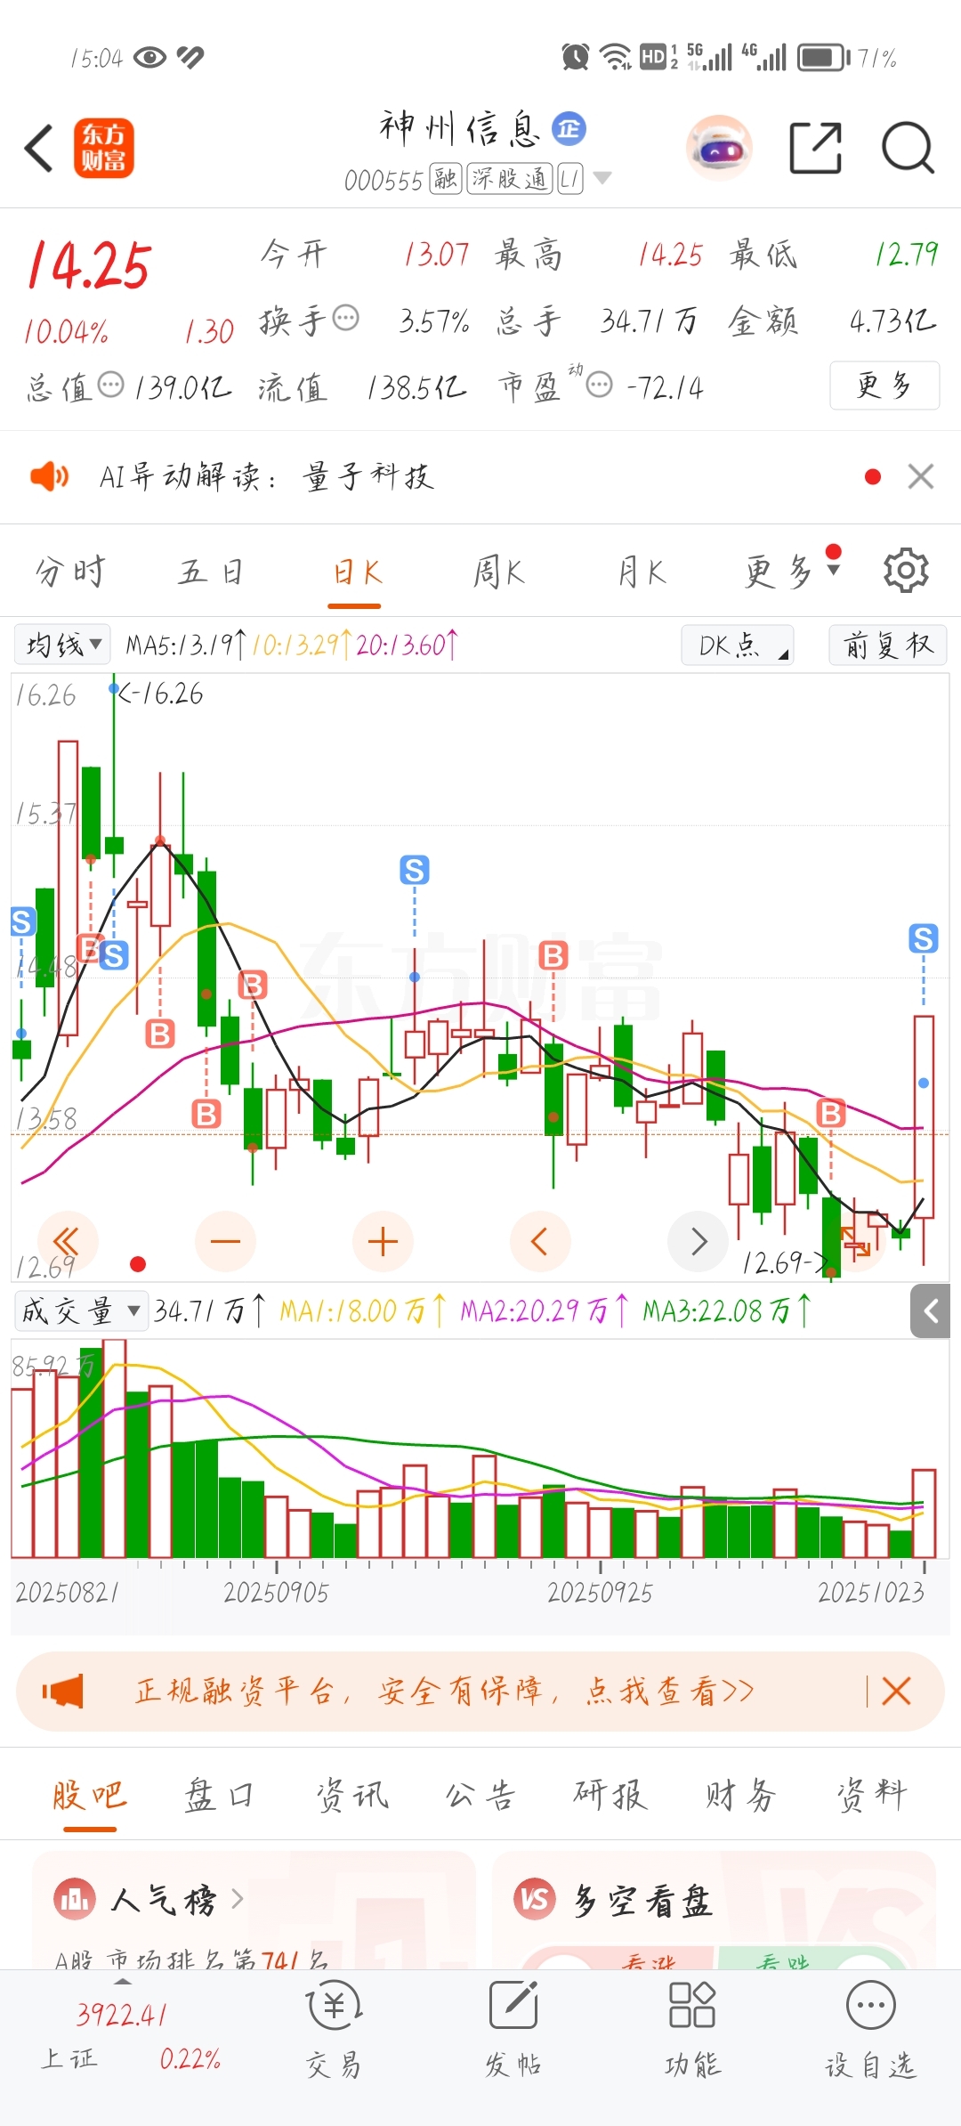This screenshot has height=2126, width=961.
Task: Tap the 人气榜 chart icon
Action: (75, 1900)
